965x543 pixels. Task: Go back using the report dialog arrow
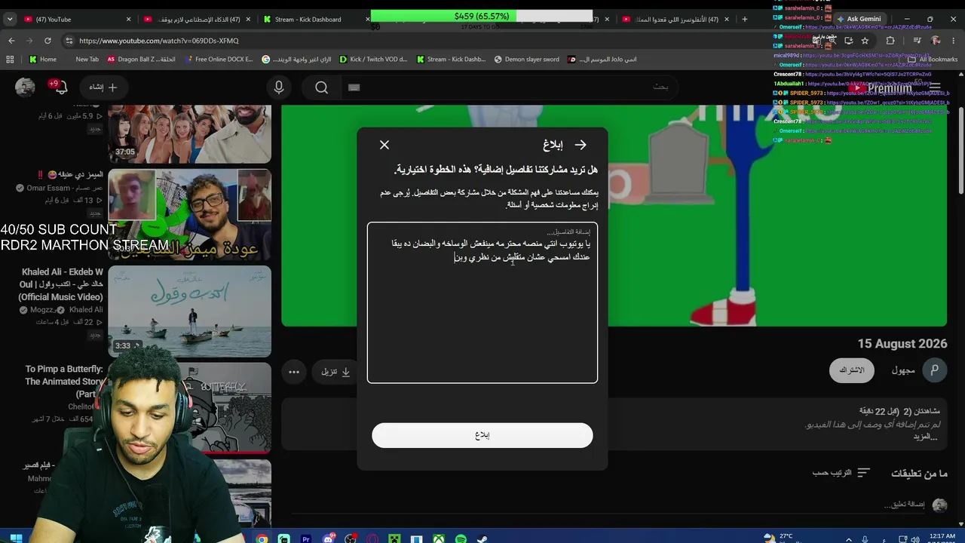581,145
